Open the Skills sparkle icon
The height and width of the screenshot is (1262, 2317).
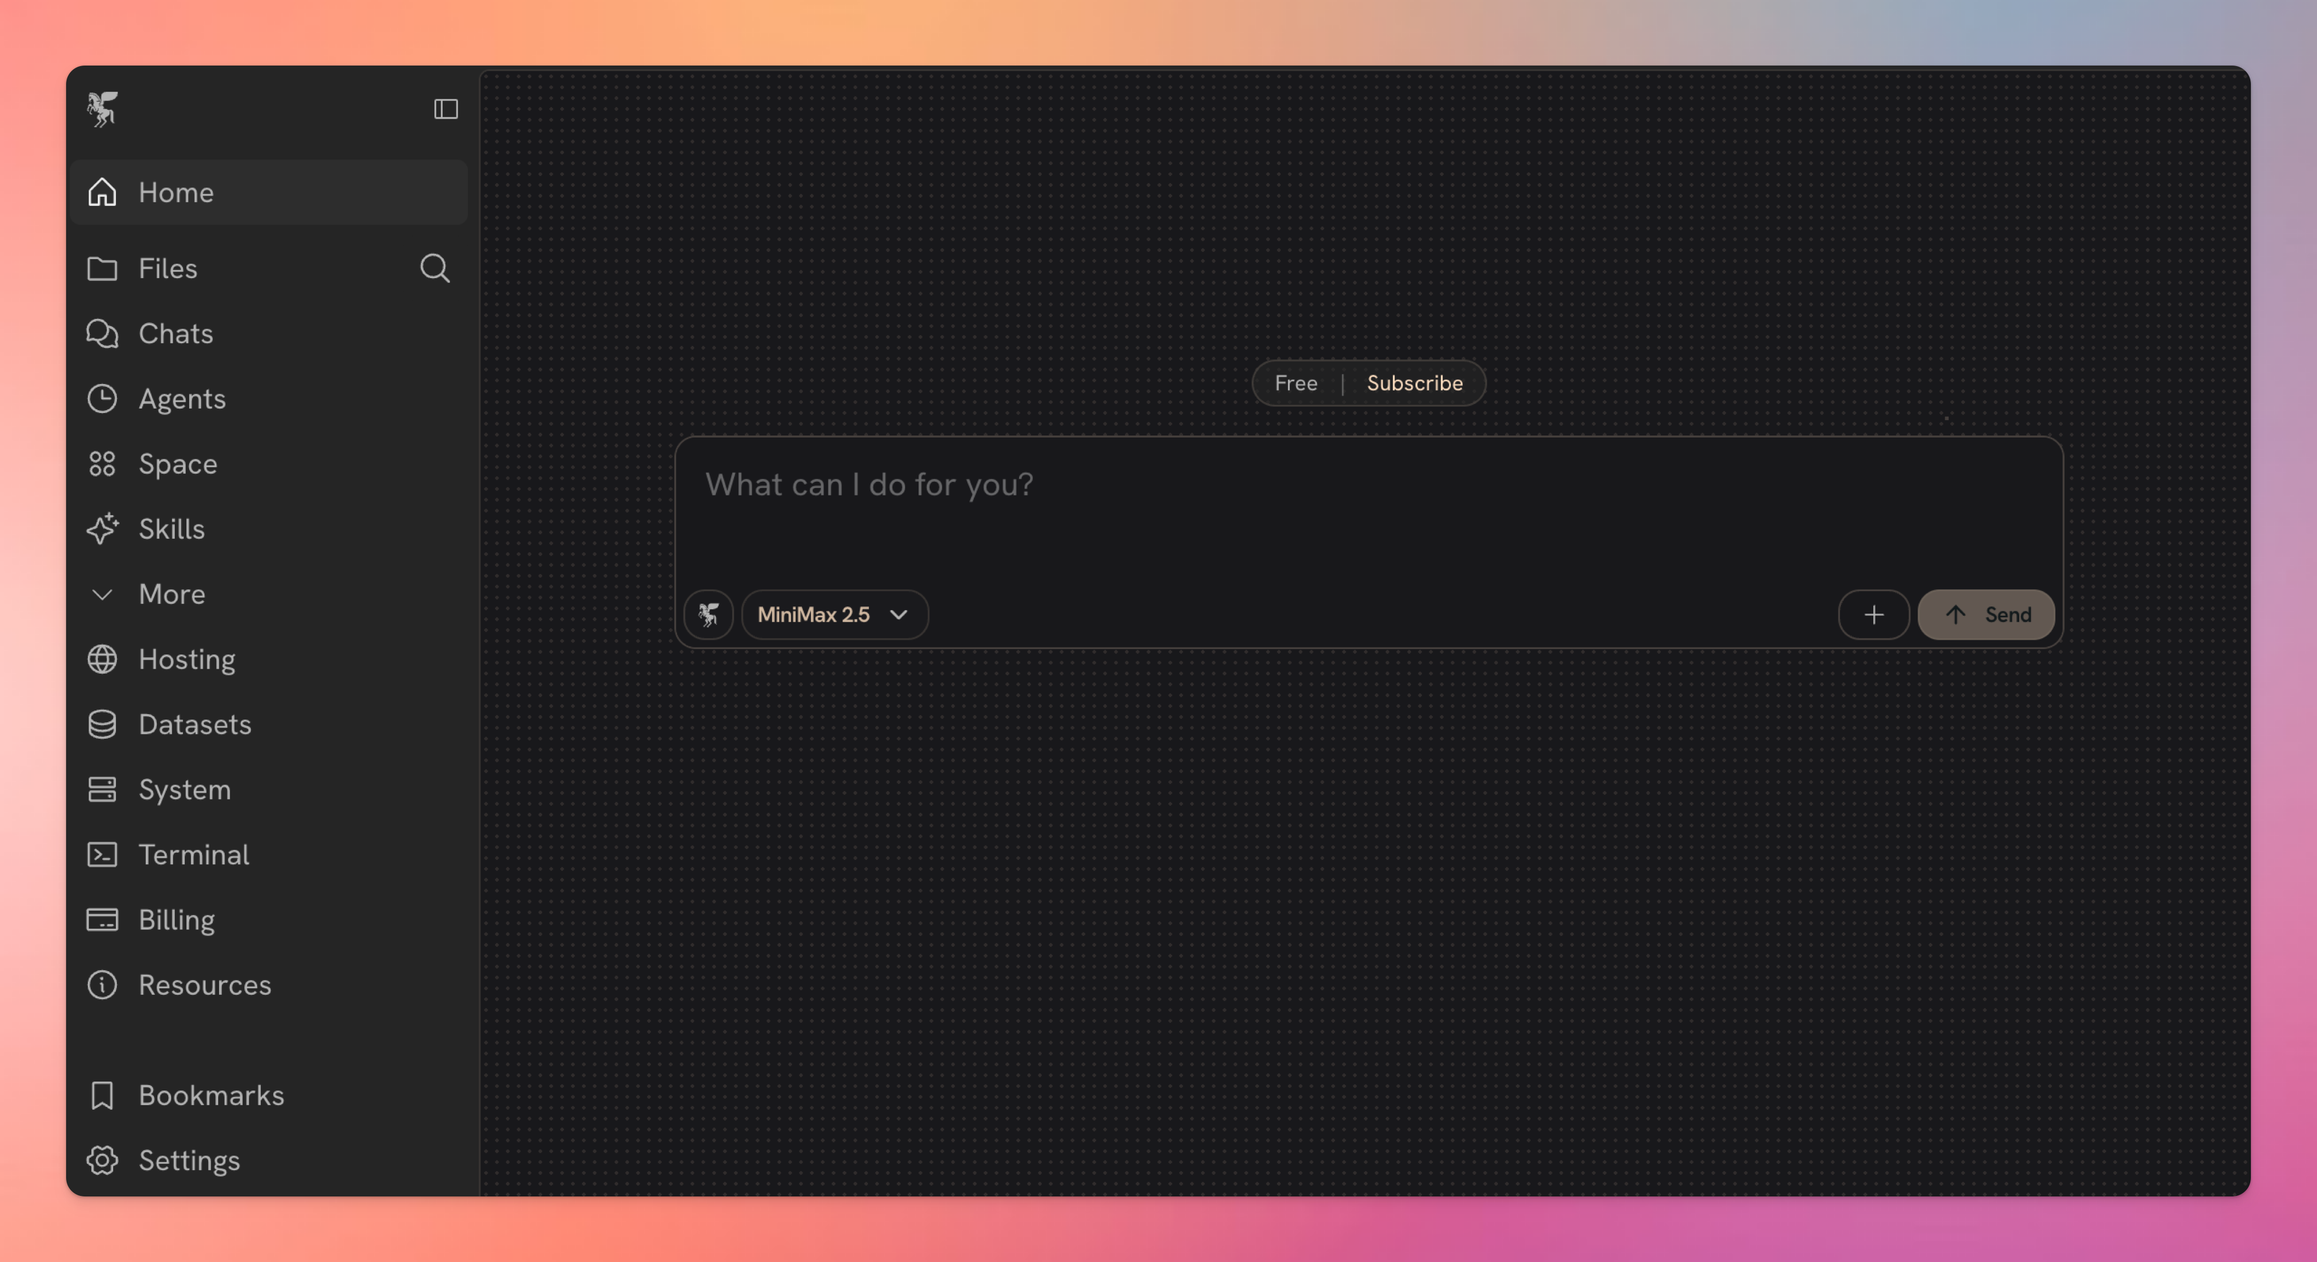103,529
